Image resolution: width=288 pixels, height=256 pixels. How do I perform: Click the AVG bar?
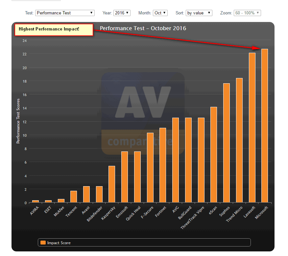click(x=176, y=160)
